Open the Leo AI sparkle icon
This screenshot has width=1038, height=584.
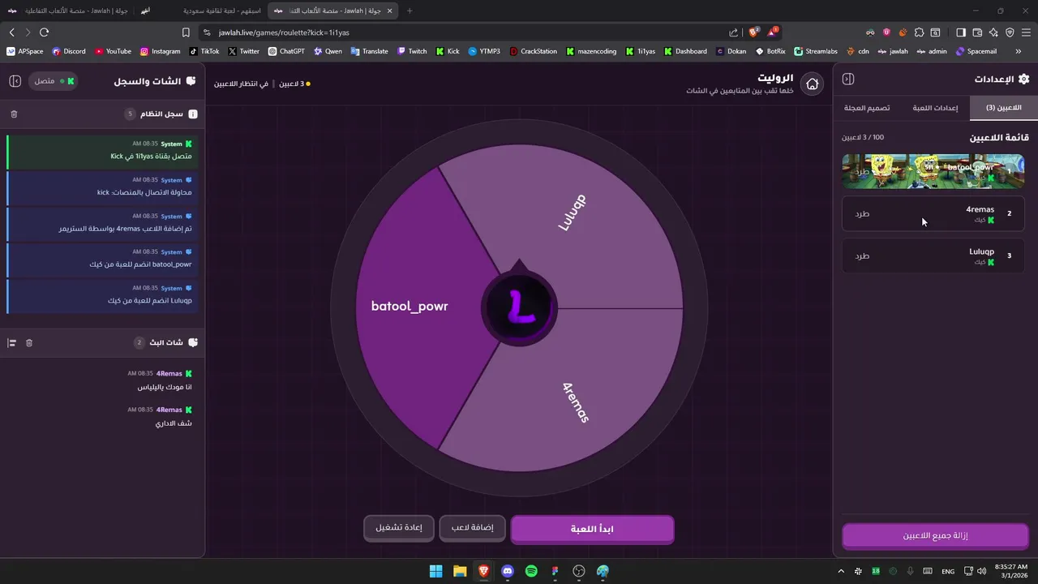click(x=993, y=32)
